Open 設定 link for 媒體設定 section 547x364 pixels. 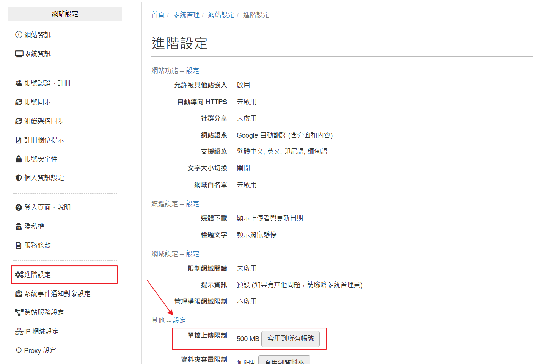[193, 204]
